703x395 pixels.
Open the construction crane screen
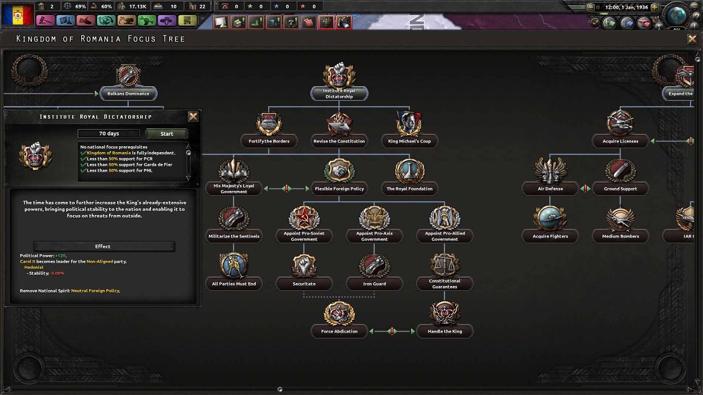(x=126, y=21)
